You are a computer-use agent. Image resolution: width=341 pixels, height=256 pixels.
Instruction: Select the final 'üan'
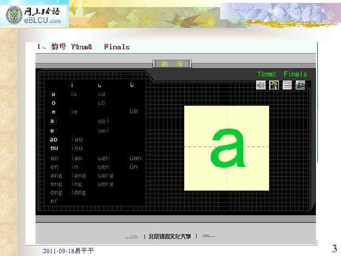coord(135,157)
